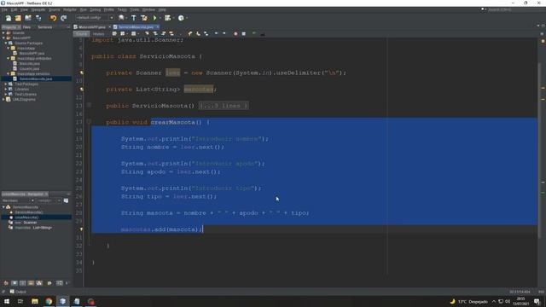Stop macro recording square icon
This screenshot has width=546, height=307.
pyautogui.click(x=244, y=34)
